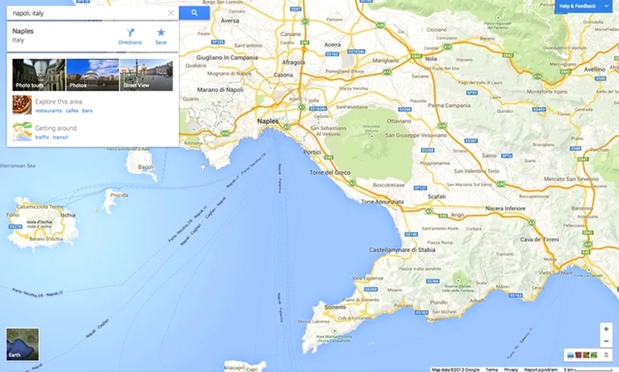The width and height of the screenshot is (619, 372).
Task: Click the Vesuvio mountain marker icon
Action: [371, 136]
